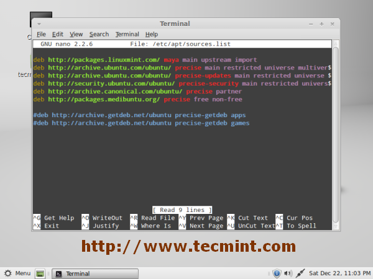Click the Computer desktop icon behind the terminal
The height and width of the screenshot is (279, 373).
coord(41,14)
